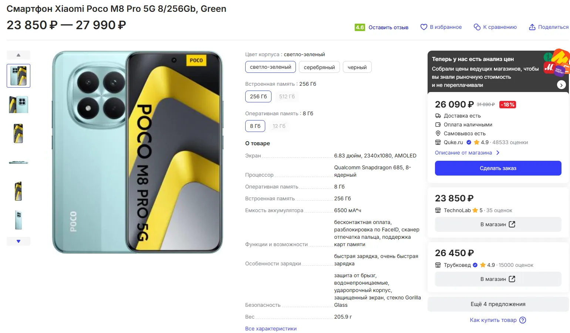The image size is (570, 333).
Task: Select the серебряный color option
Action: pos(319,67)
